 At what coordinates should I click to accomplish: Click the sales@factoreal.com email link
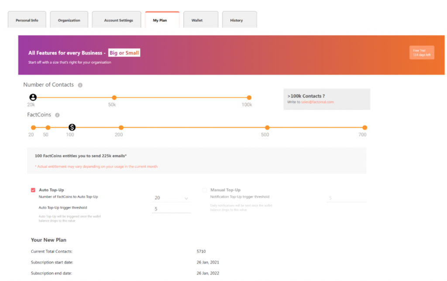pos(317,102)
